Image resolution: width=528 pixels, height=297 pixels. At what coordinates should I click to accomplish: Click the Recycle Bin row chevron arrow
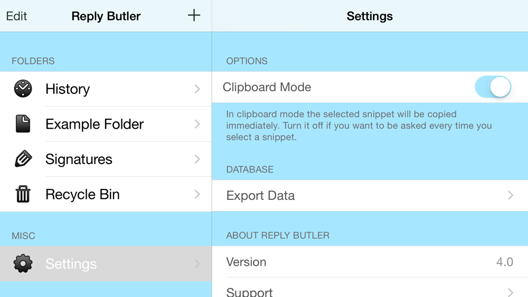(x=197, y=194)
